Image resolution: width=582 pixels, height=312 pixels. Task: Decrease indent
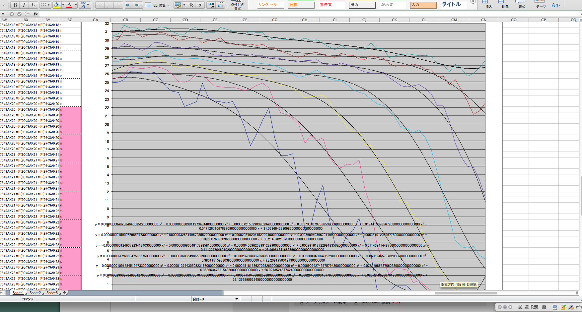pos(129,5)
